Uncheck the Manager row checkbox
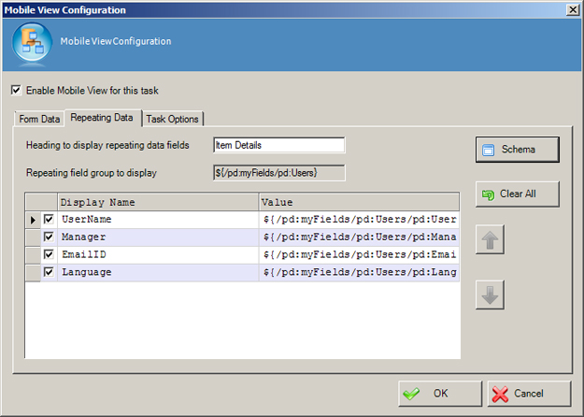The image size is (584, 417). click(x=49, y=237)
